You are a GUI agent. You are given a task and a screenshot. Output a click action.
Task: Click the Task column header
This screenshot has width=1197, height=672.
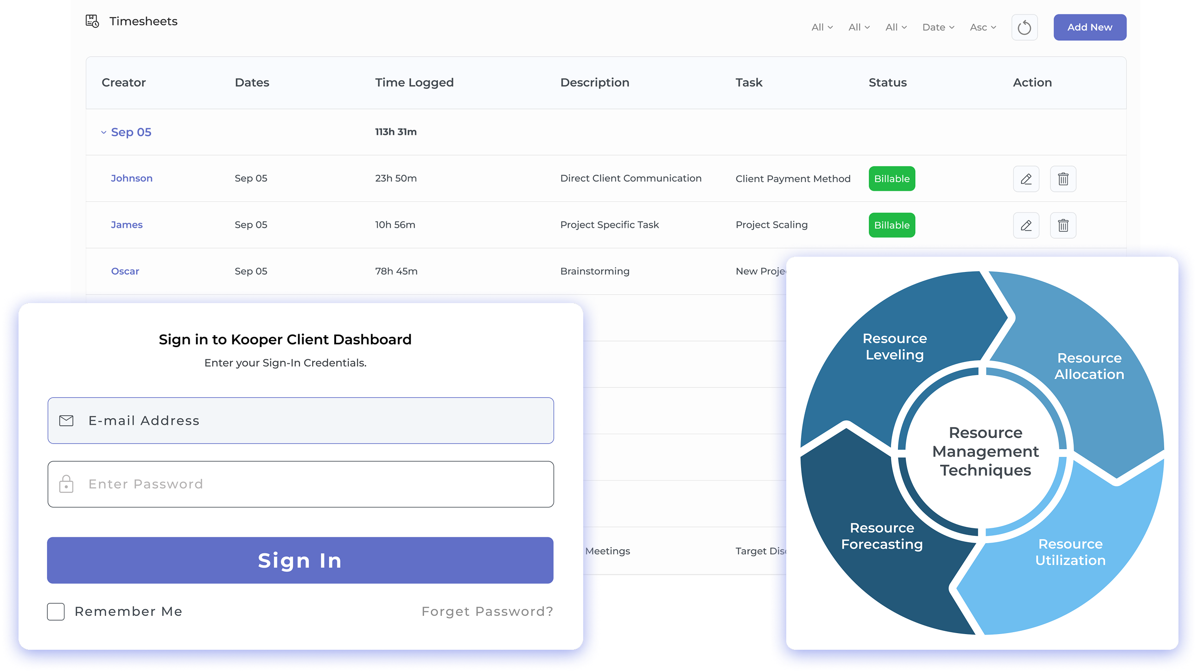pyautogui.click(x=749, y=82)
